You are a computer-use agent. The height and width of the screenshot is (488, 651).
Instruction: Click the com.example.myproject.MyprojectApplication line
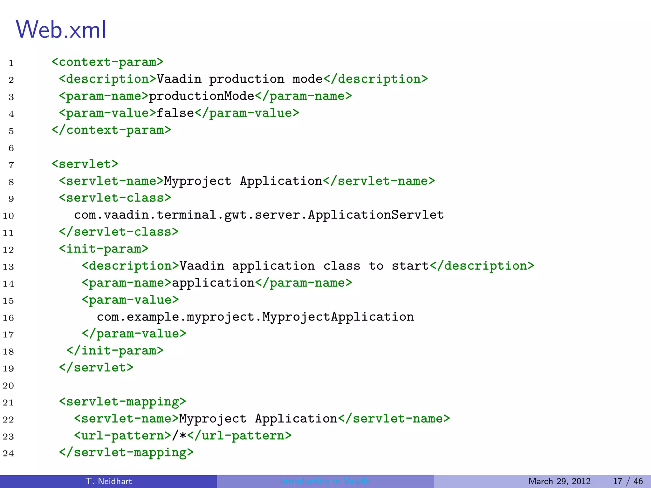[255, 317]
